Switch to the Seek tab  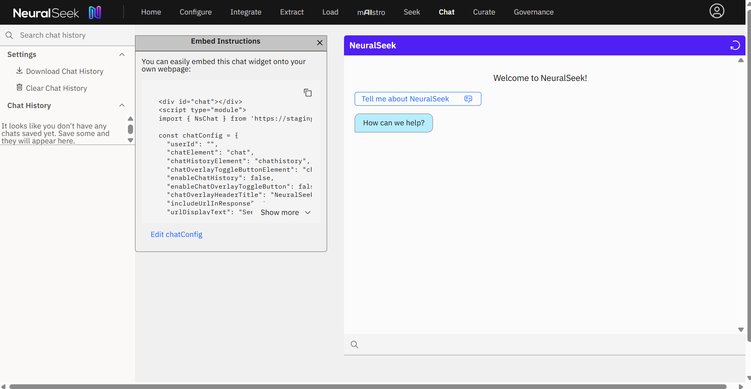(412, 12)
